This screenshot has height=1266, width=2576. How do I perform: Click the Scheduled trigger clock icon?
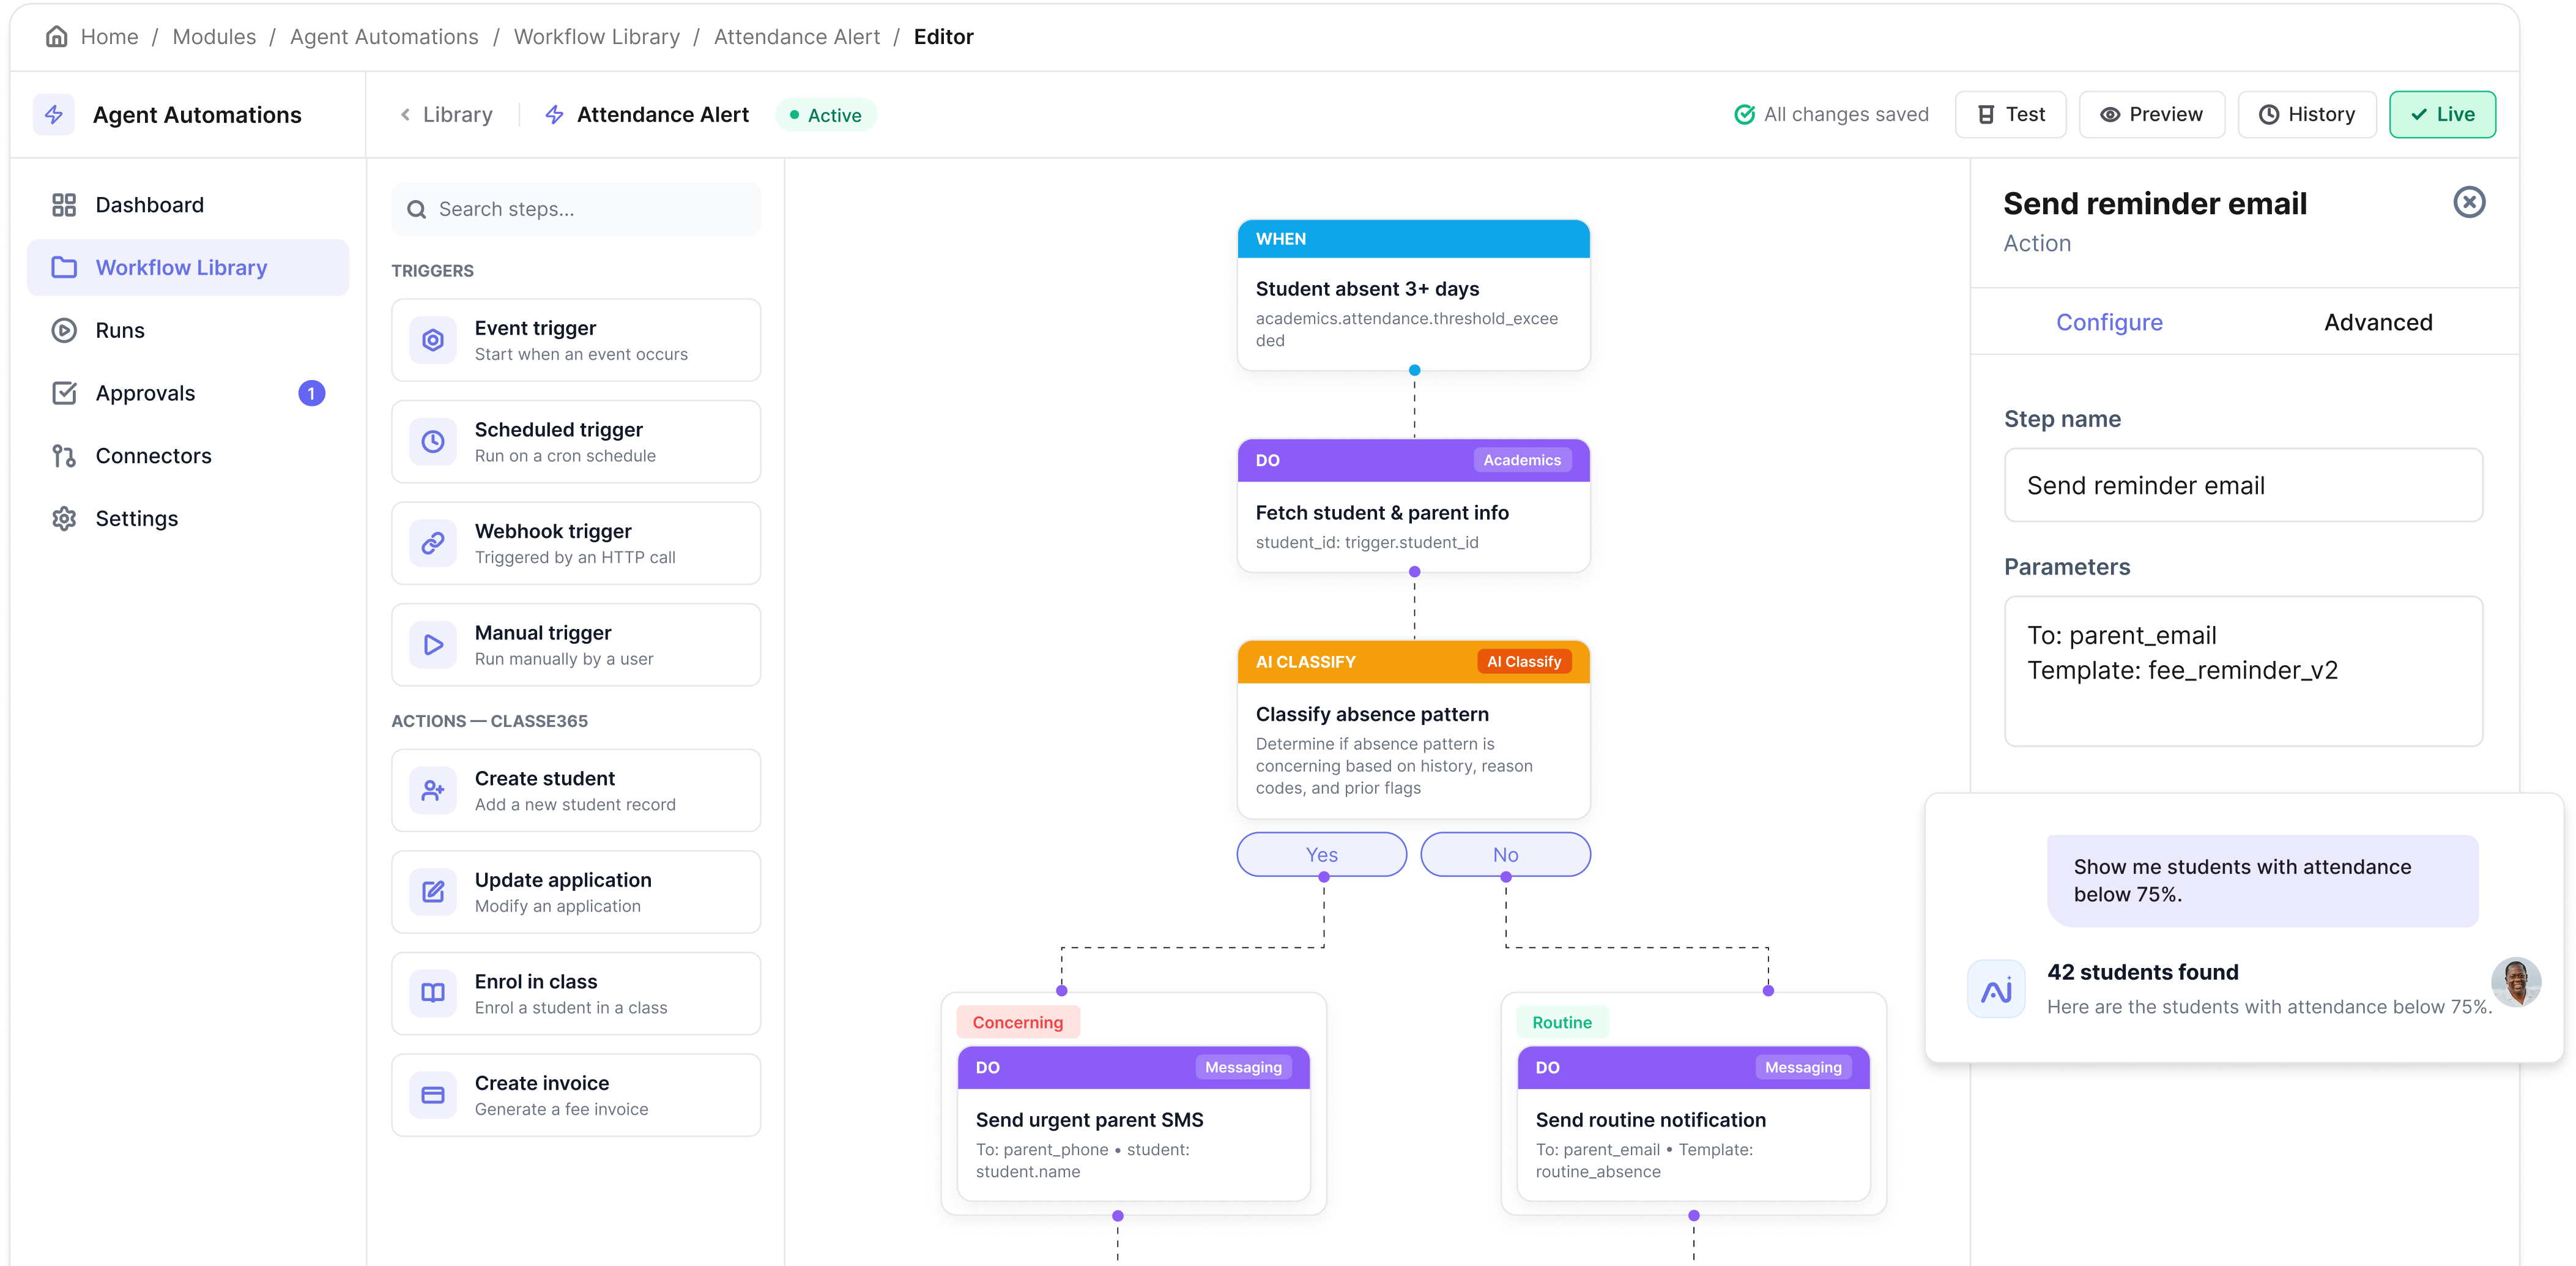pyautogui.click(x=433, y=442)
